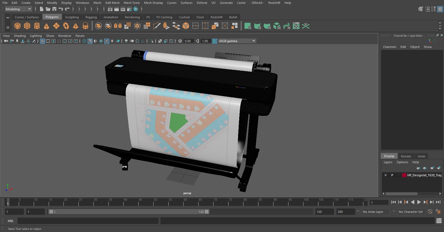This screenshot has width=444, height=232.
Task: Click the render current frame icon
Action: [117, 9]
